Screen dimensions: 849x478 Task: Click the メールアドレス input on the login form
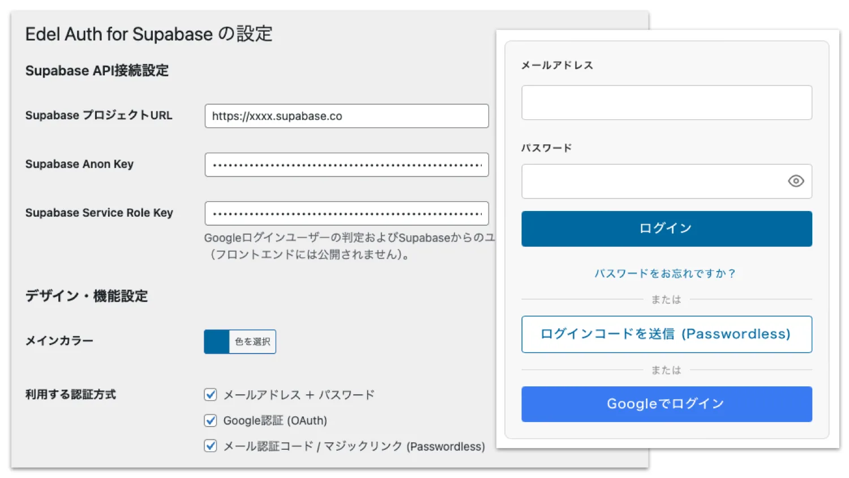(666, 102)
